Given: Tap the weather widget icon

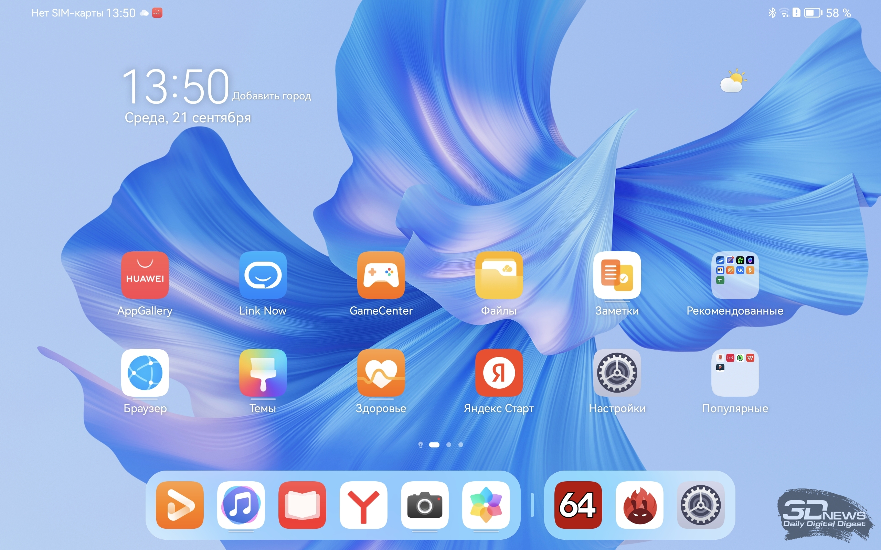Looking at the screenshot, I should pyautogui.click(x=733, y=80).
